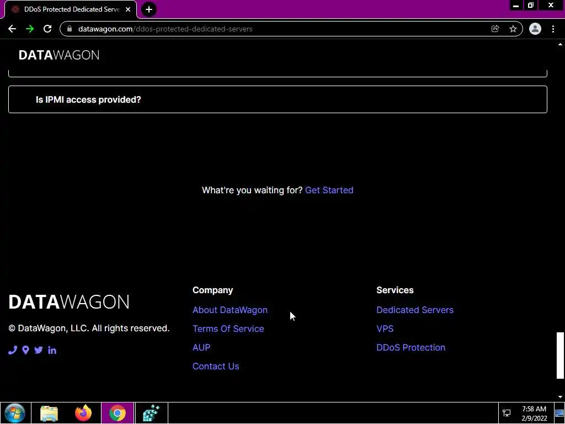Select Chrome in the taskbar
This screenshot has width=565, height=424.
pos(118,413)
